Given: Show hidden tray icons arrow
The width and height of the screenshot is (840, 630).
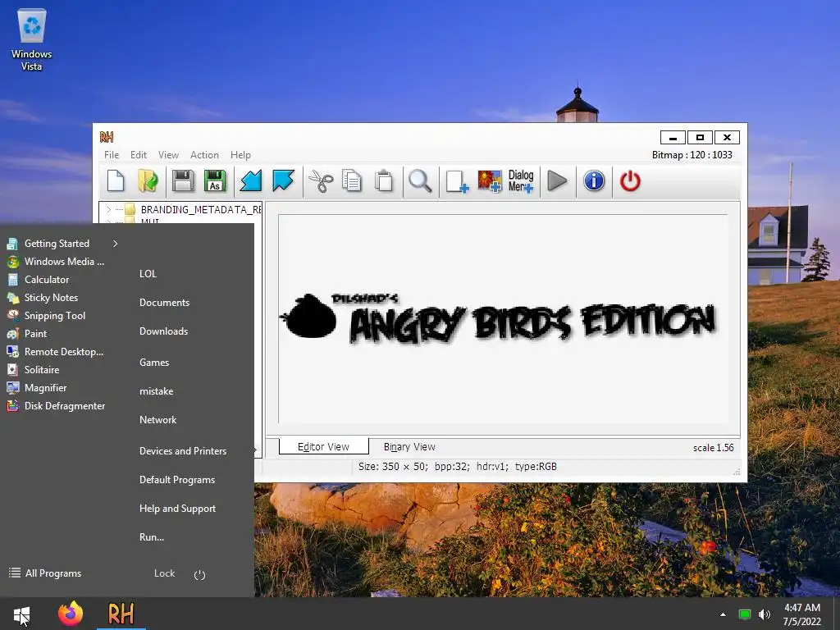Looking at the screenshot, I should [x=723, y=614].
